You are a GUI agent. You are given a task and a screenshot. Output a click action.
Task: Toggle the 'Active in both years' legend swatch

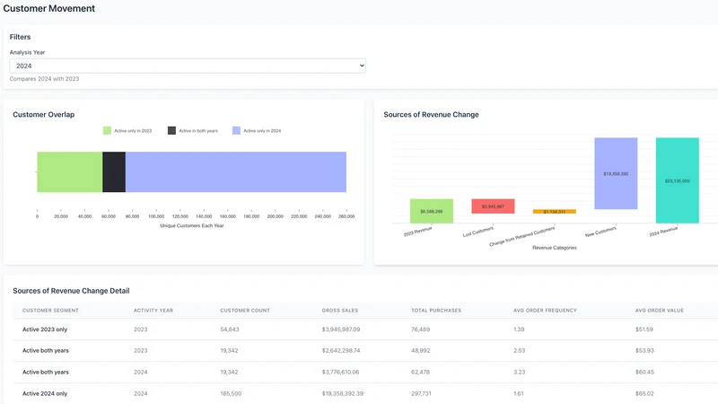coord(171,130)
